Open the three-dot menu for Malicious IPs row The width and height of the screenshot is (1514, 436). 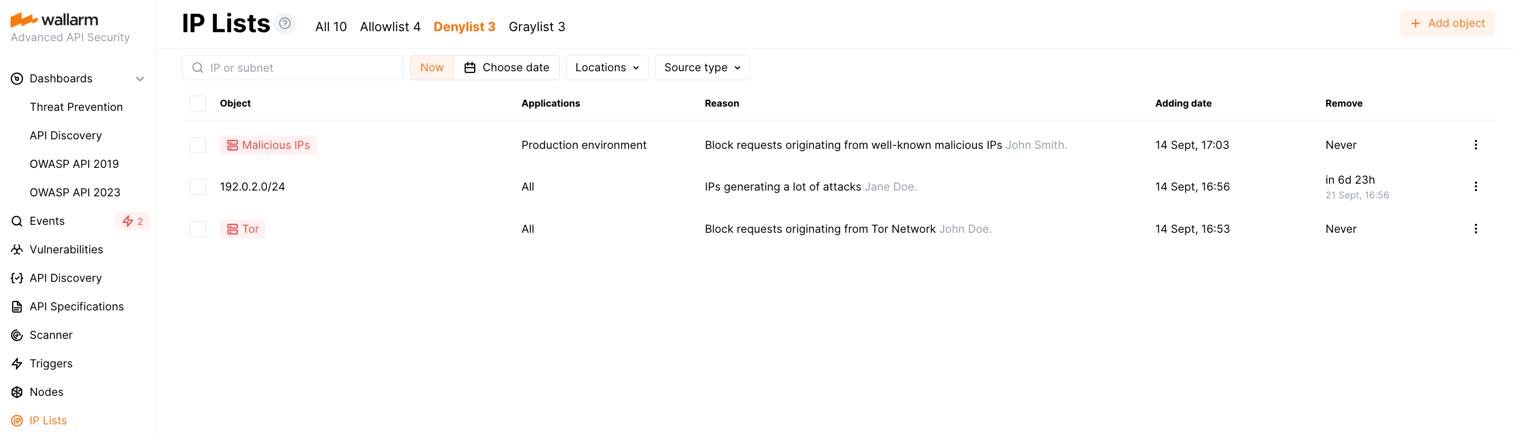pyautogui.click(x=1475, y=145)
